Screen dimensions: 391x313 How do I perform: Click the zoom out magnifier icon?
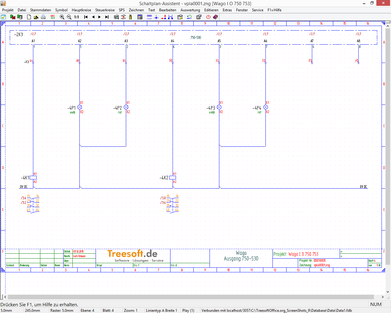69,17
